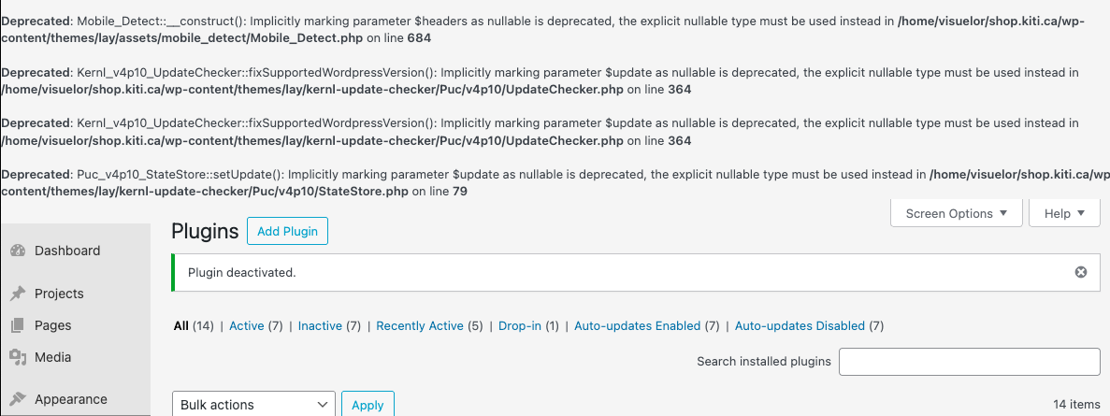
Task: Focus the Search installed plugins field
Action: point(969,362)
